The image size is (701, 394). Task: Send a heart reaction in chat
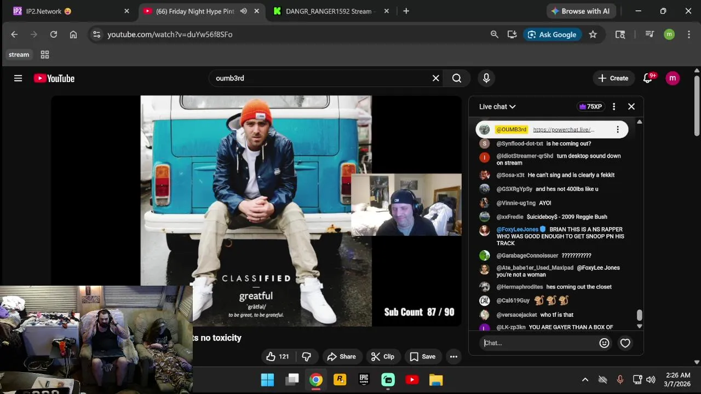(625, 343)
